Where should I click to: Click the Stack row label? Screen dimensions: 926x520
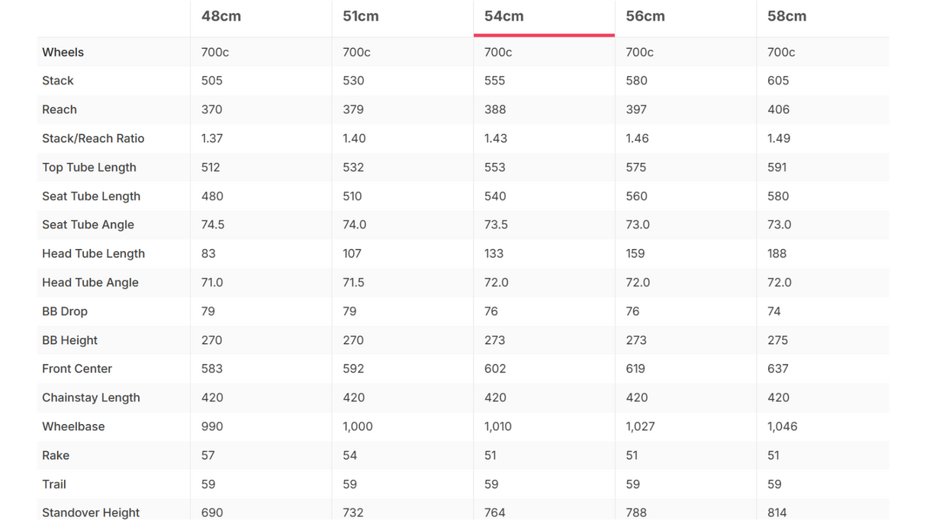click(x=58, y=81)
